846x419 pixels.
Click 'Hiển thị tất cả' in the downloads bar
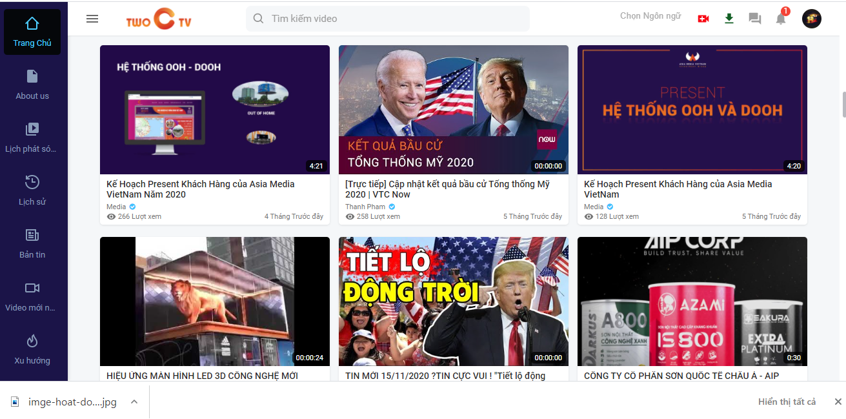787,402
